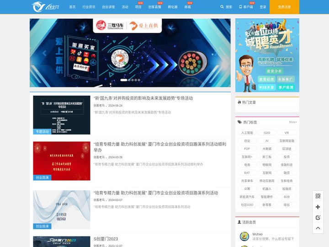The image size is (329, 247).
Task: Open the 客户端 mobile client link
Action: tap(246, 7)
